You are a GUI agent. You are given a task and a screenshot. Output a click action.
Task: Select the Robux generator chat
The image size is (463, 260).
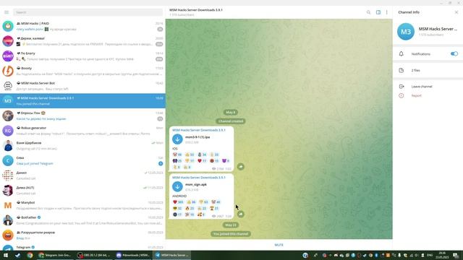[x=82, y=131]
